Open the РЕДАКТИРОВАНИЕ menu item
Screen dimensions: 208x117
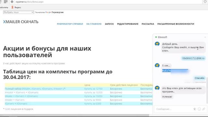128,24
